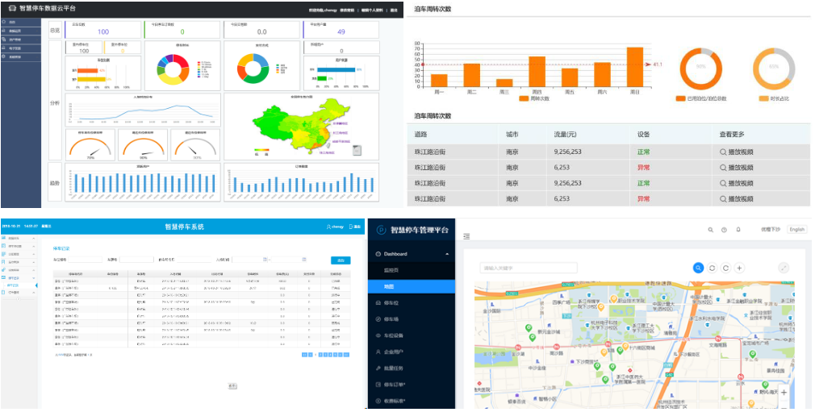Click the fullscreen expand icon above the map

pyautogui.click(x=783, y=268)
